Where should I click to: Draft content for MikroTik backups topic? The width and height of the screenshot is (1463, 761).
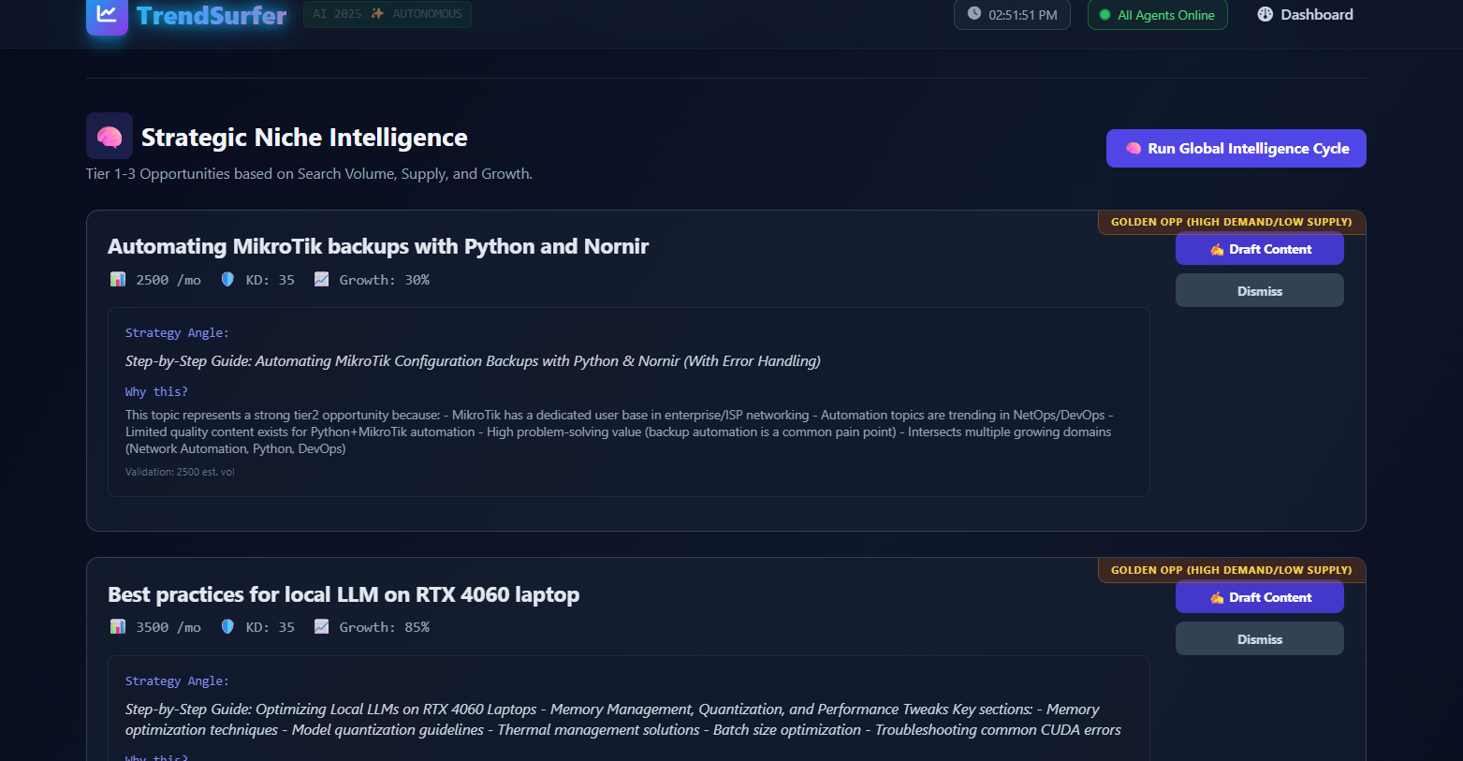tap(1259, 249)
